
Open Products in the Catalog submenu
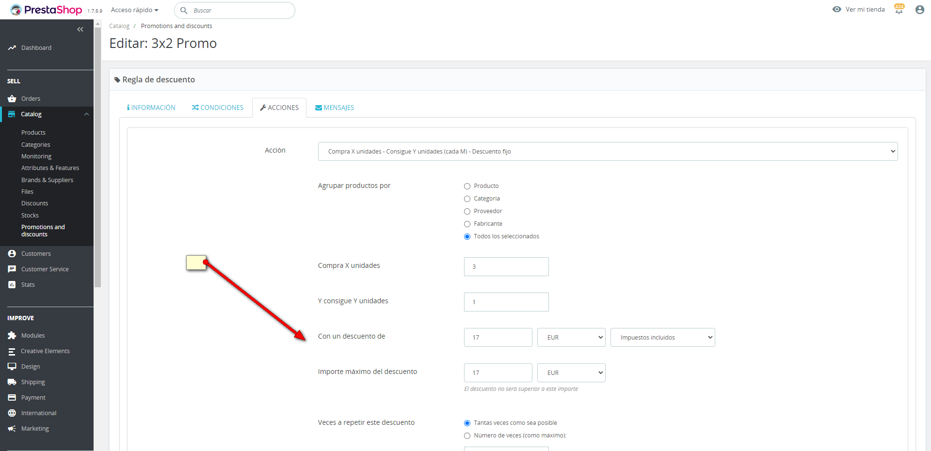(33, 133)
